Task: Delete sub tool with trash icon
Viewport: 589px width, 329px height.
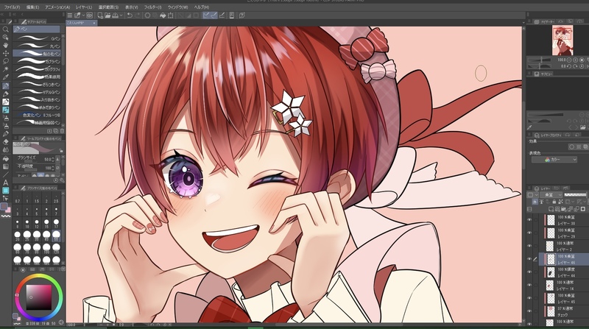Action: [62, 131]
